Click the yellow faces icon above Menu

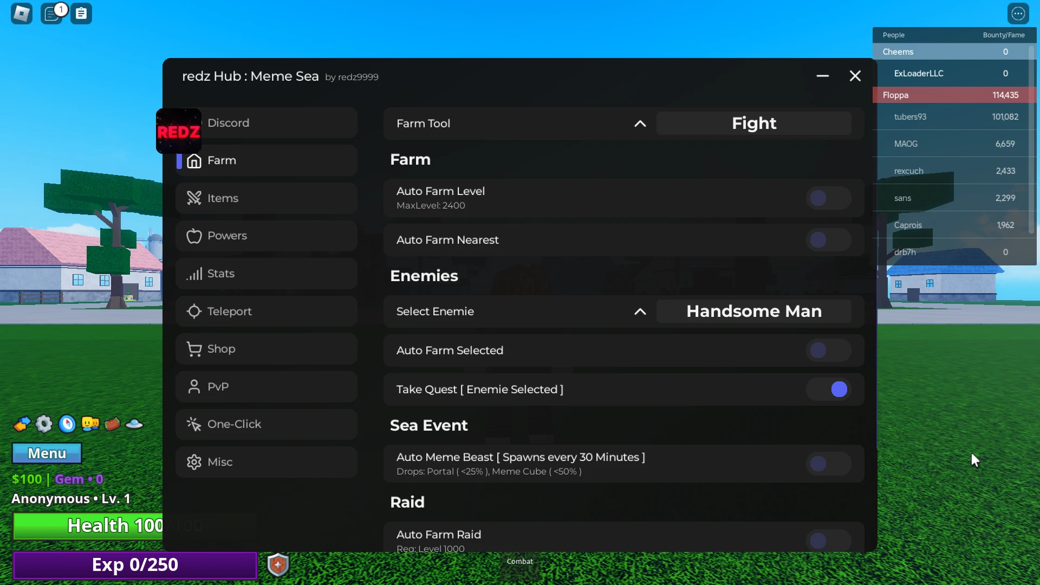(x=90, y=424)
